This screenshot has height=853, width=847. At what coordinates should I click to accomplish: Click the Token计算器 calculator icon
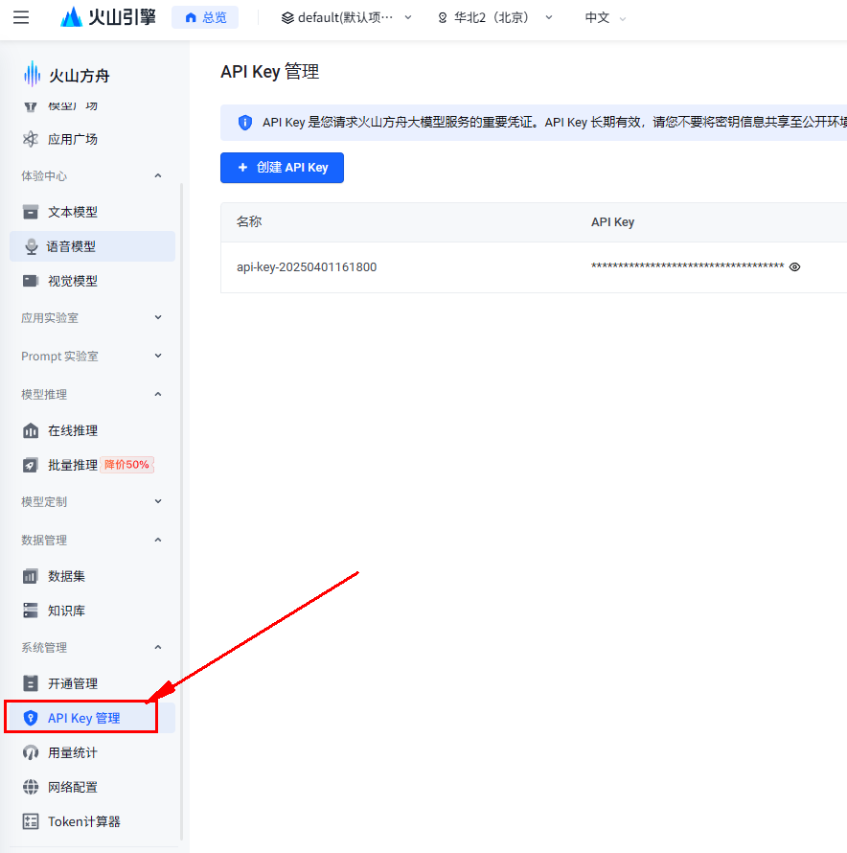point(31,821)
